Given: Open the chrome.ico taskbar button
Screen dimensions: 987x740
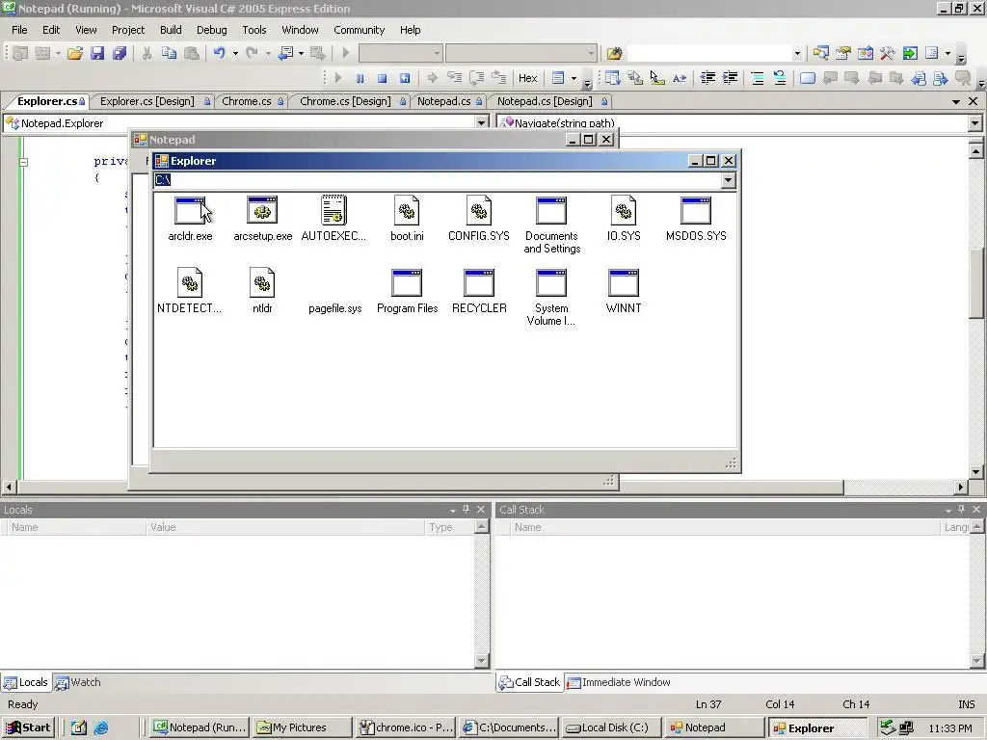Looking at the screenshot, I should [x=406, y=727].
